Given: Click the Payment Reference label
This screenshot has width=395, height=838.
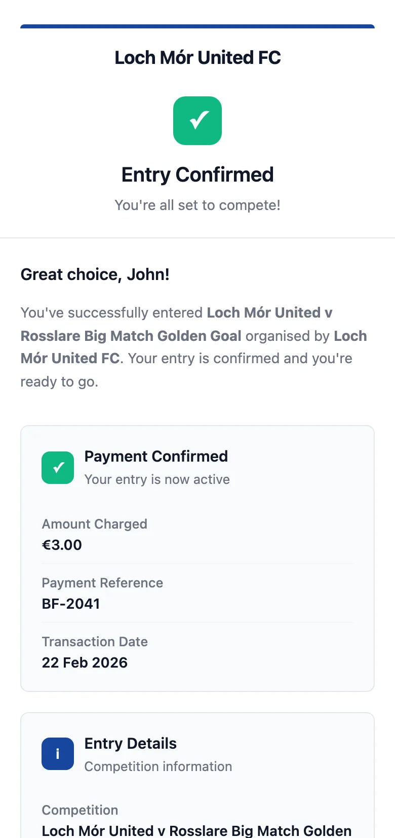Looking at the screenshot, I should tap(102, 583).
